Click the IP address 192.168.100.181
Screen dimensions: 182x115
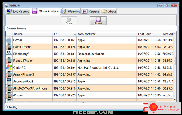(x=65, y=54)
